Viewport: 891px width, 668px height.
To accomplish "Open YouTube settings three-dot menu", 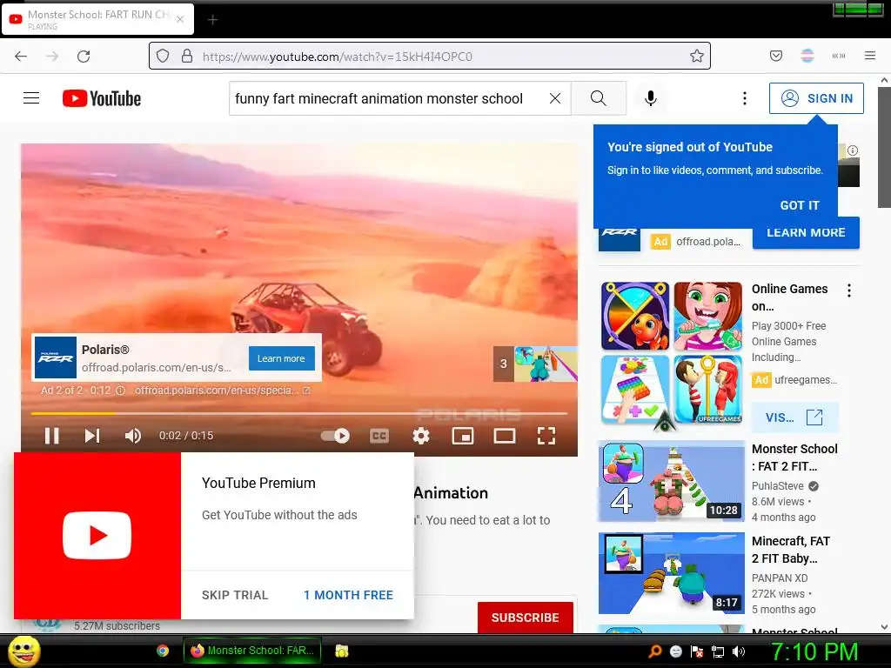I will click(745, 98).
